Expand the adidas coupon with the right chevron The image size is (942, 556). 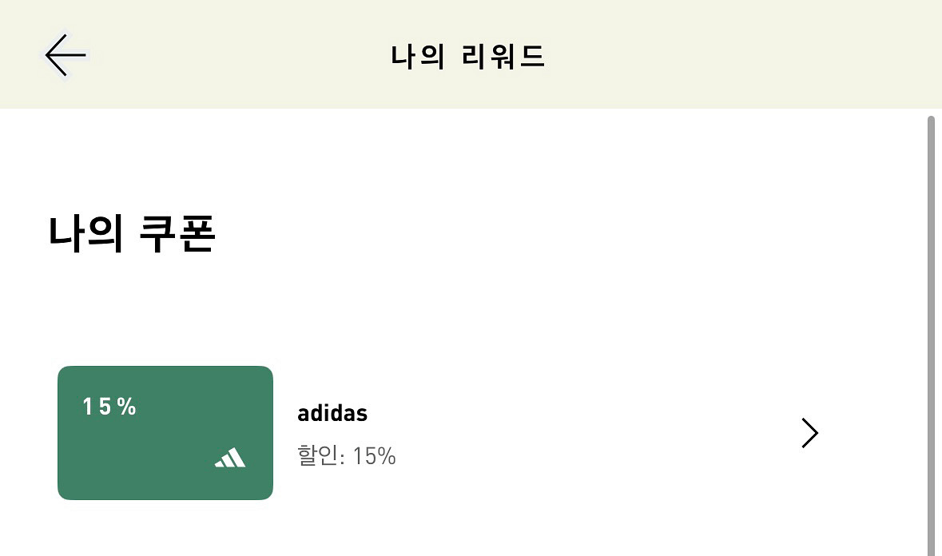[x=809, y=432]
